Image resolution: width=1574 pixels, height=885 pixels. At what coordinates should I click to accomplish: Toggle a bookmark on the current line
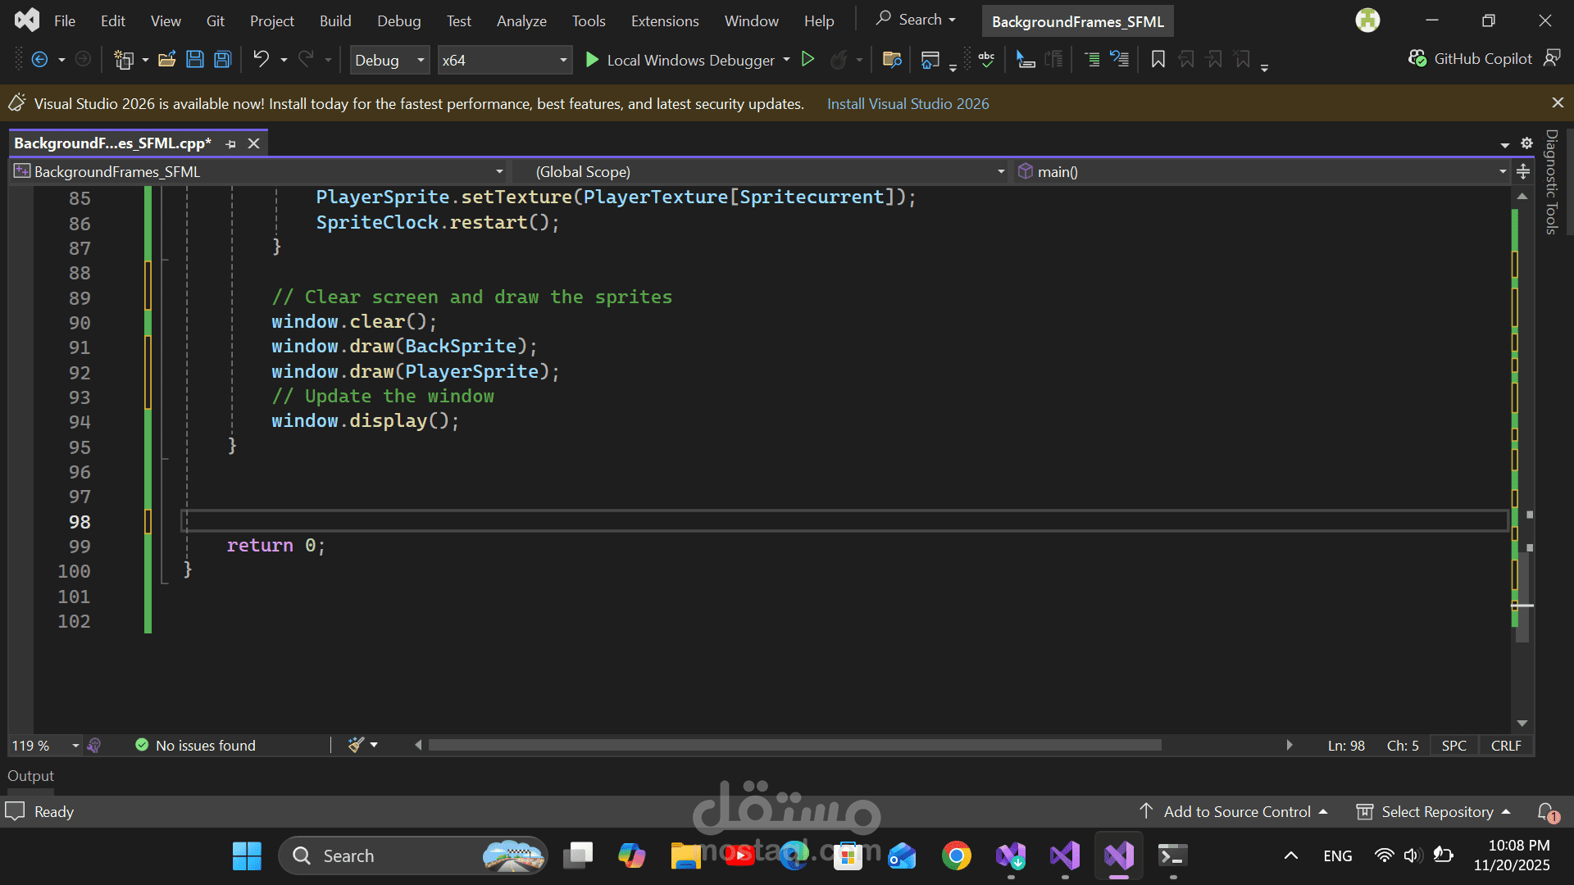point(1158,59)
